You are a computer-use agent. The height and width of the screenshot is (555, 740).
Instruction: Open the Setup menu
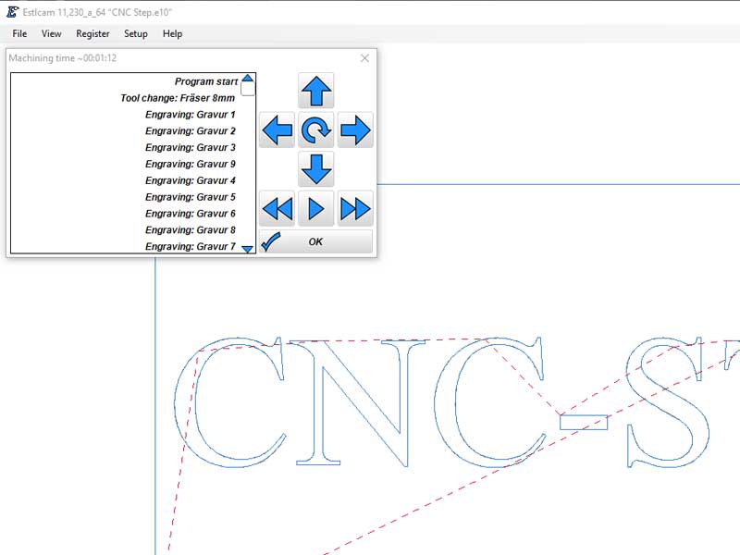point(135,33)
